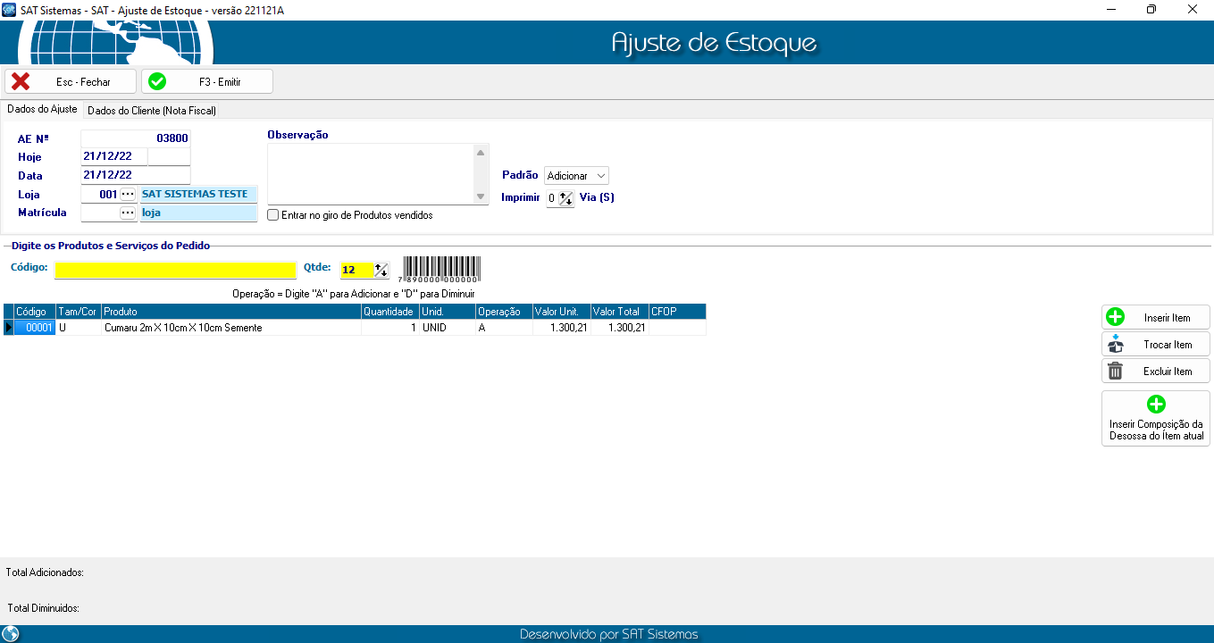Click the Observação scrollbar down arrow
This screenshot has height=643, width=1214.
click(481, 196)
